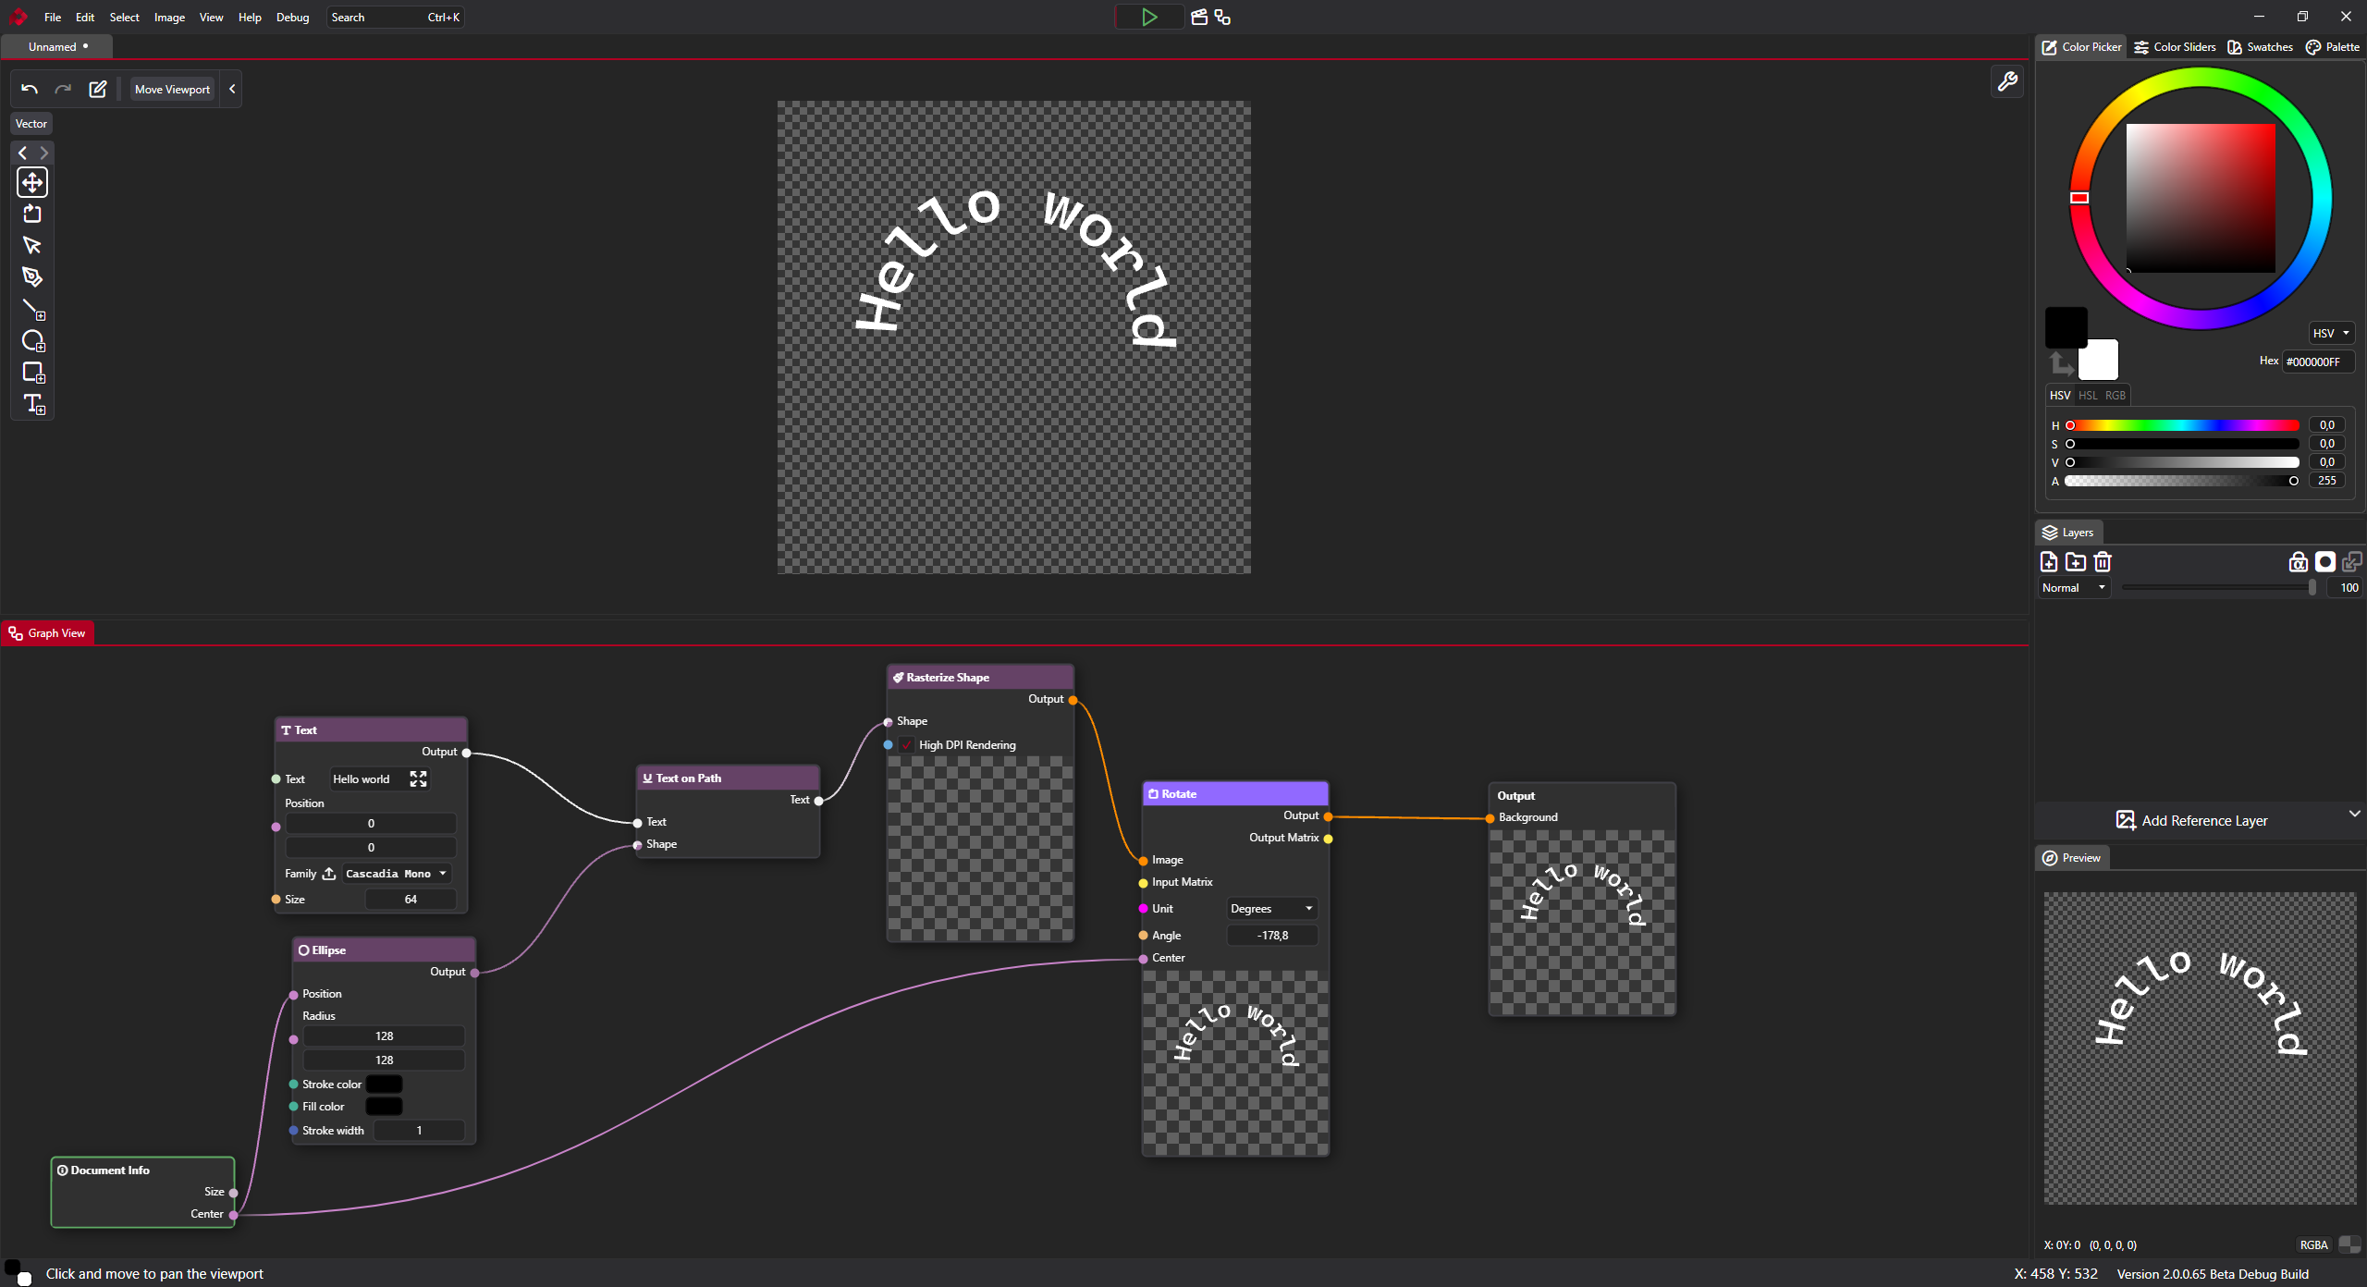Click the Ellipse node Stroke color swatch
Viewport: 2367px width, 1287px height.
[384, 1084]
